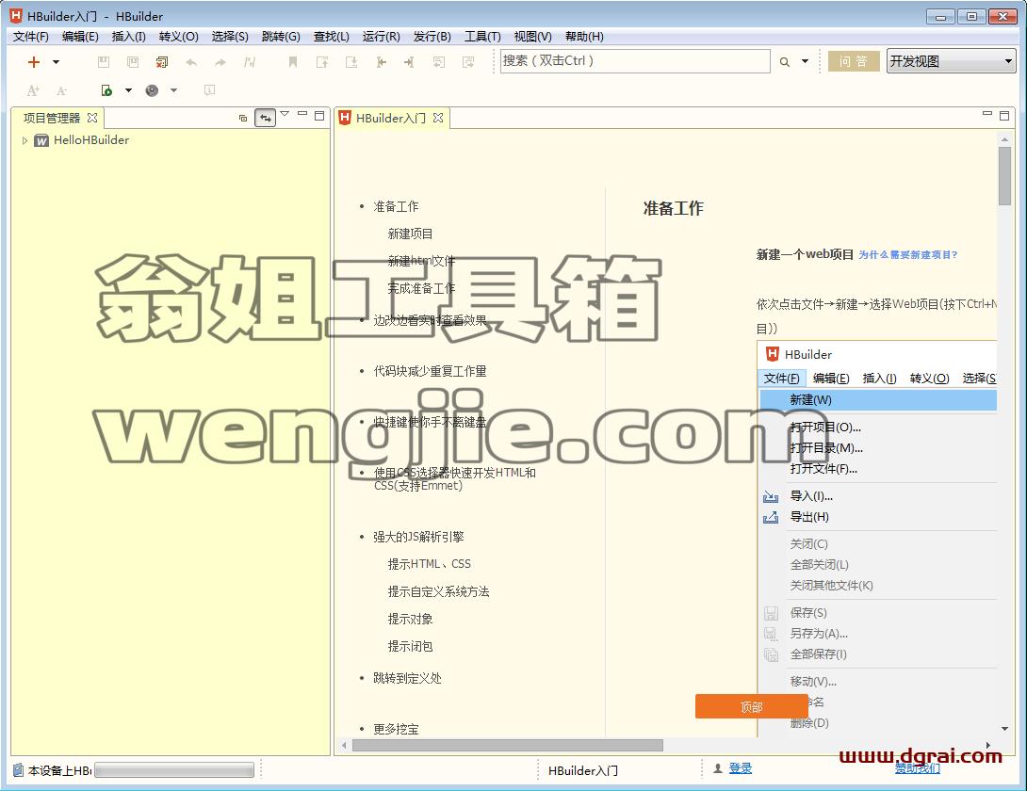The width and height of the screenshot is (1027, 791).
Task: Click the orange 顶部 button
Action: [751, 706]
